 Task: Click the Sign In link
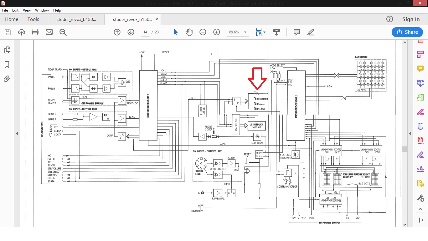(411, 19)
